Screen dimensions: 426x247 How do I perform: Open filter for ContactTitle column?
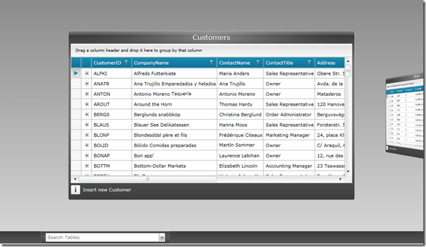pos(309,62)
